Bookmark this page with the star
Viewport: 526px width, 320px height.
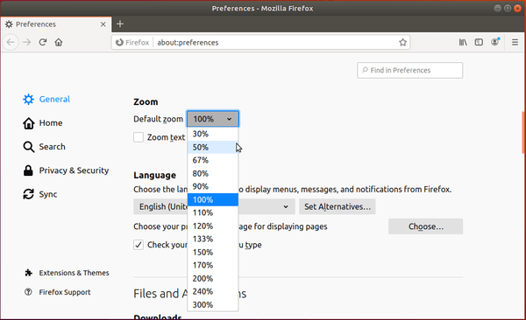402,42
